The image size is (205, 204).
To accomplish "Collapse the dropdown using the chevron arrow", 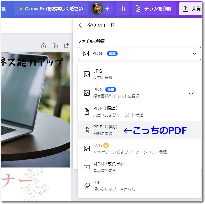I will click(194, 54).
